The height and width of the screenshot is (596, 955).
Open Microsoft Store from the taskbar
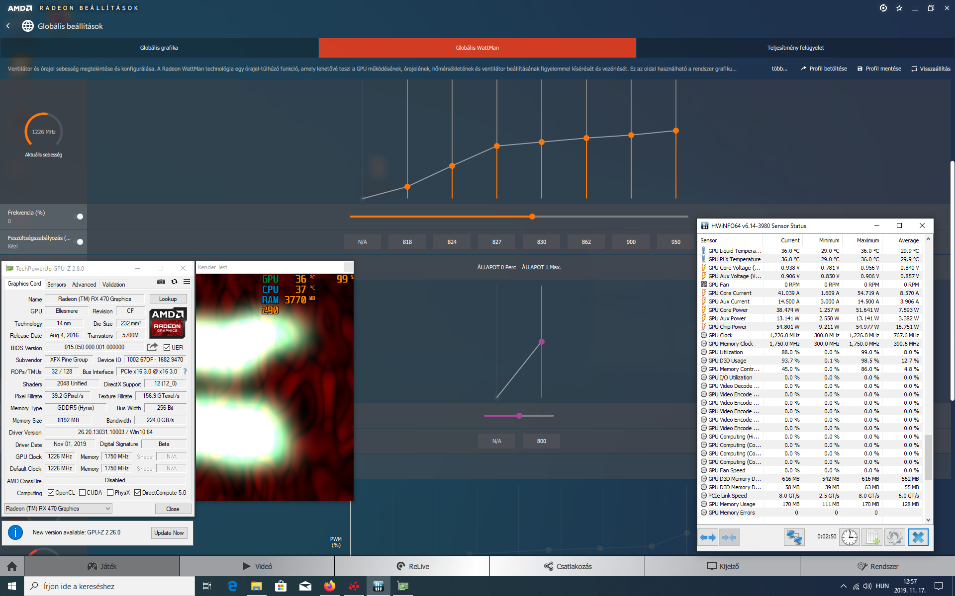pyautogui.click(x=281, y=586)
